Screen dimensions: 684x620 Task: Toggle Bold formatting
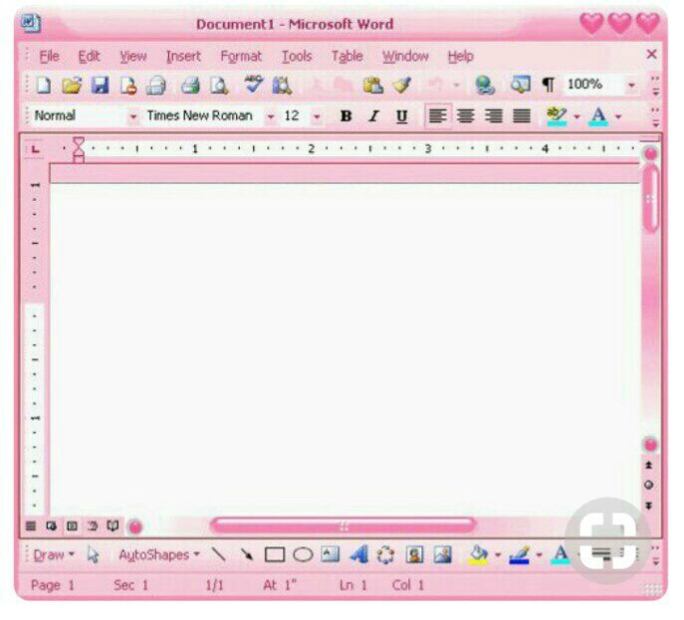coord(345,116)
